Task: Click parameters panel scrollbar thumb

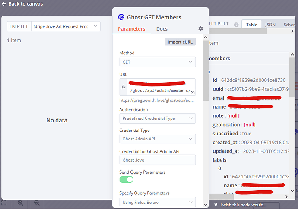Action: [x=206, y=70]
